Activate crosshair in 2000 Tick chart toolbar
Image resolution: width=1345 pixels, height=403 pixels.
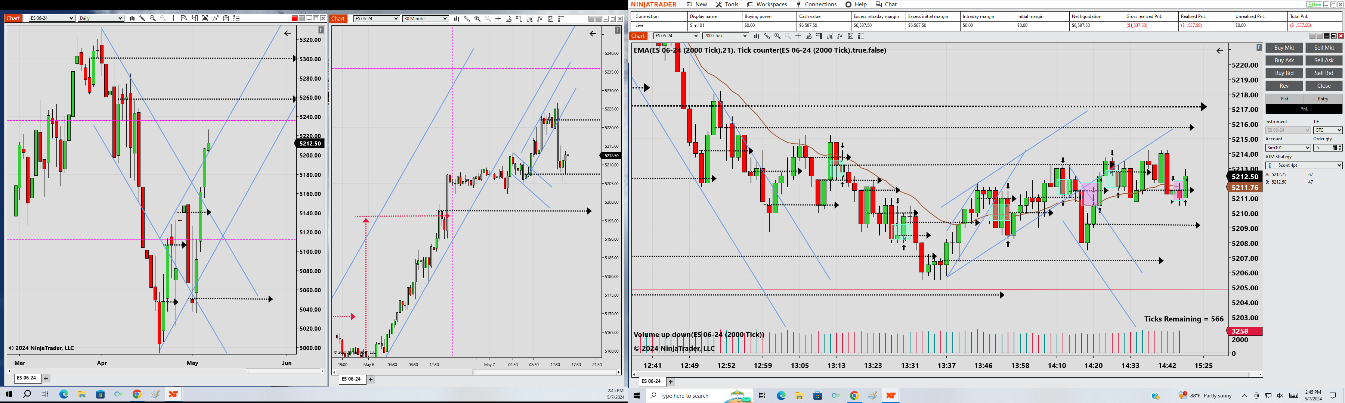[x=798, y=36]
